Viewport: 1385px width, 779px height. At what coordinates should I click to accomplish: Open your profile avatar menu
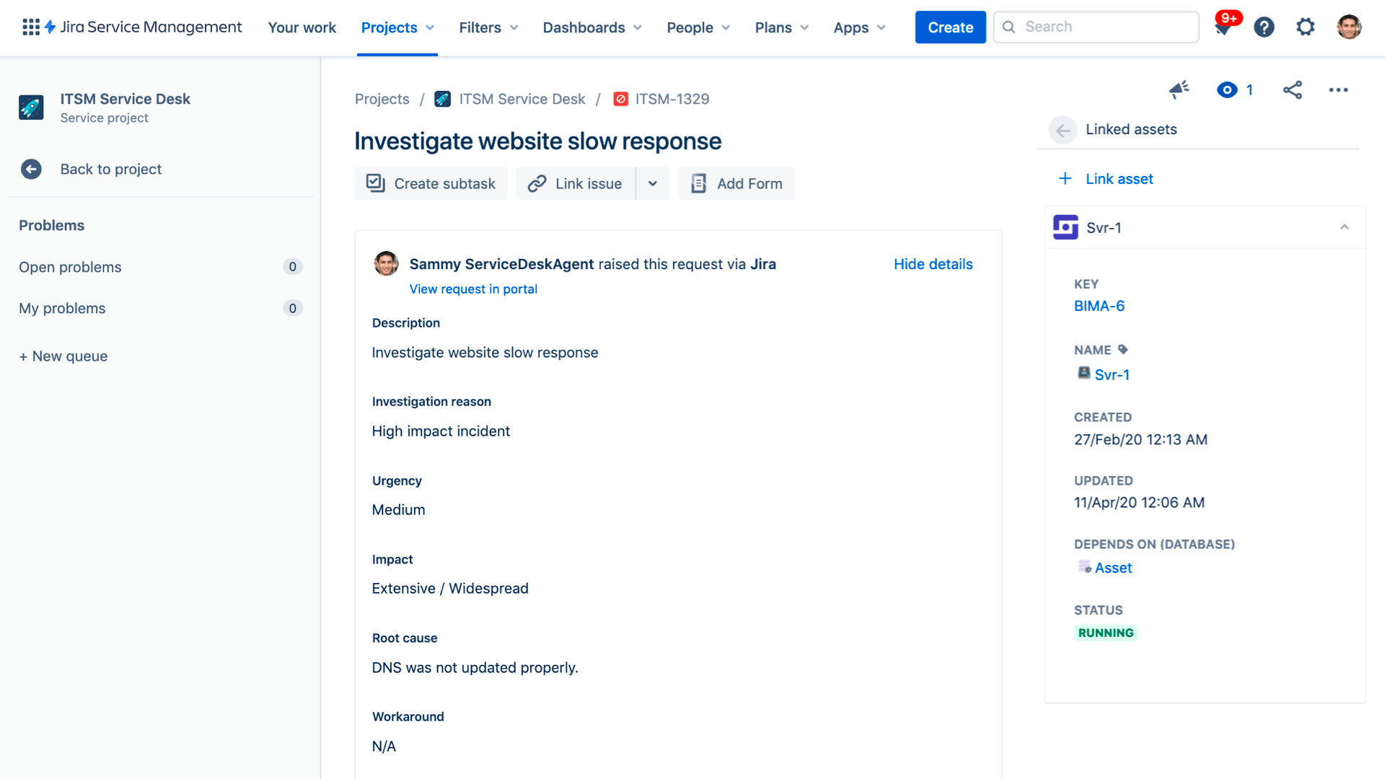(1348, 27)
